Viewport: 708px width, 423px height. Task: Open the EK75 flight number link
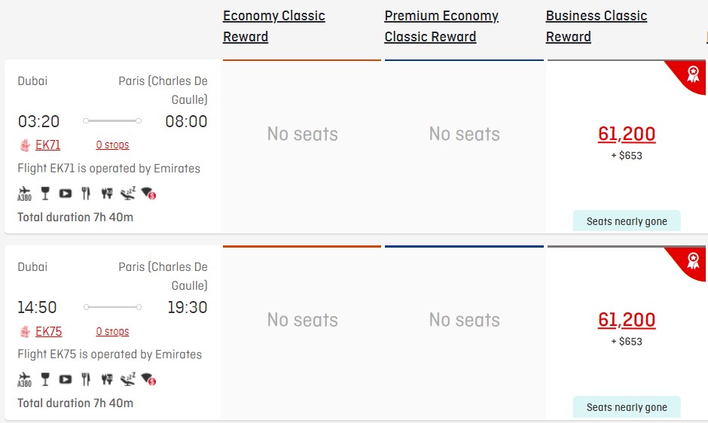click(49, 331)
